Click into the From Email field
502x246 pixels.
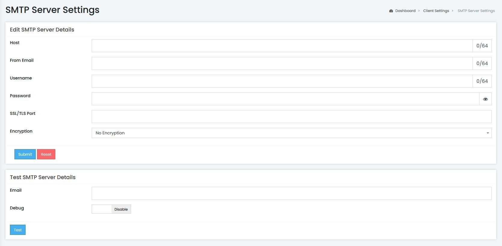282,63
